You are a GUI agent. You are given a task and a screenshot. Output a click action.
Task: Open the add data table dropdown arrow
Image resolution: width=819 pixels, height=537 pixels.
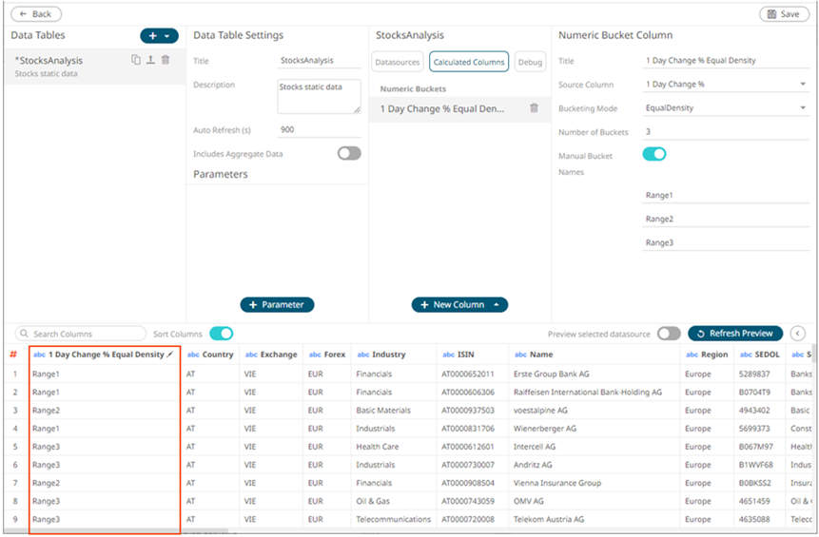(x=167, y=36)
